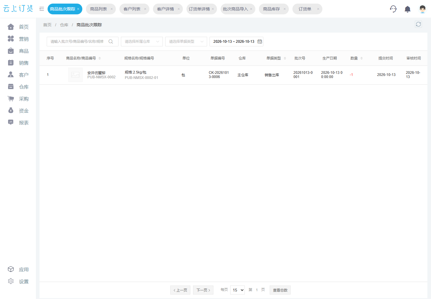Open 销售 in the sidebar

pyautogui.click(x=18, y=63)
